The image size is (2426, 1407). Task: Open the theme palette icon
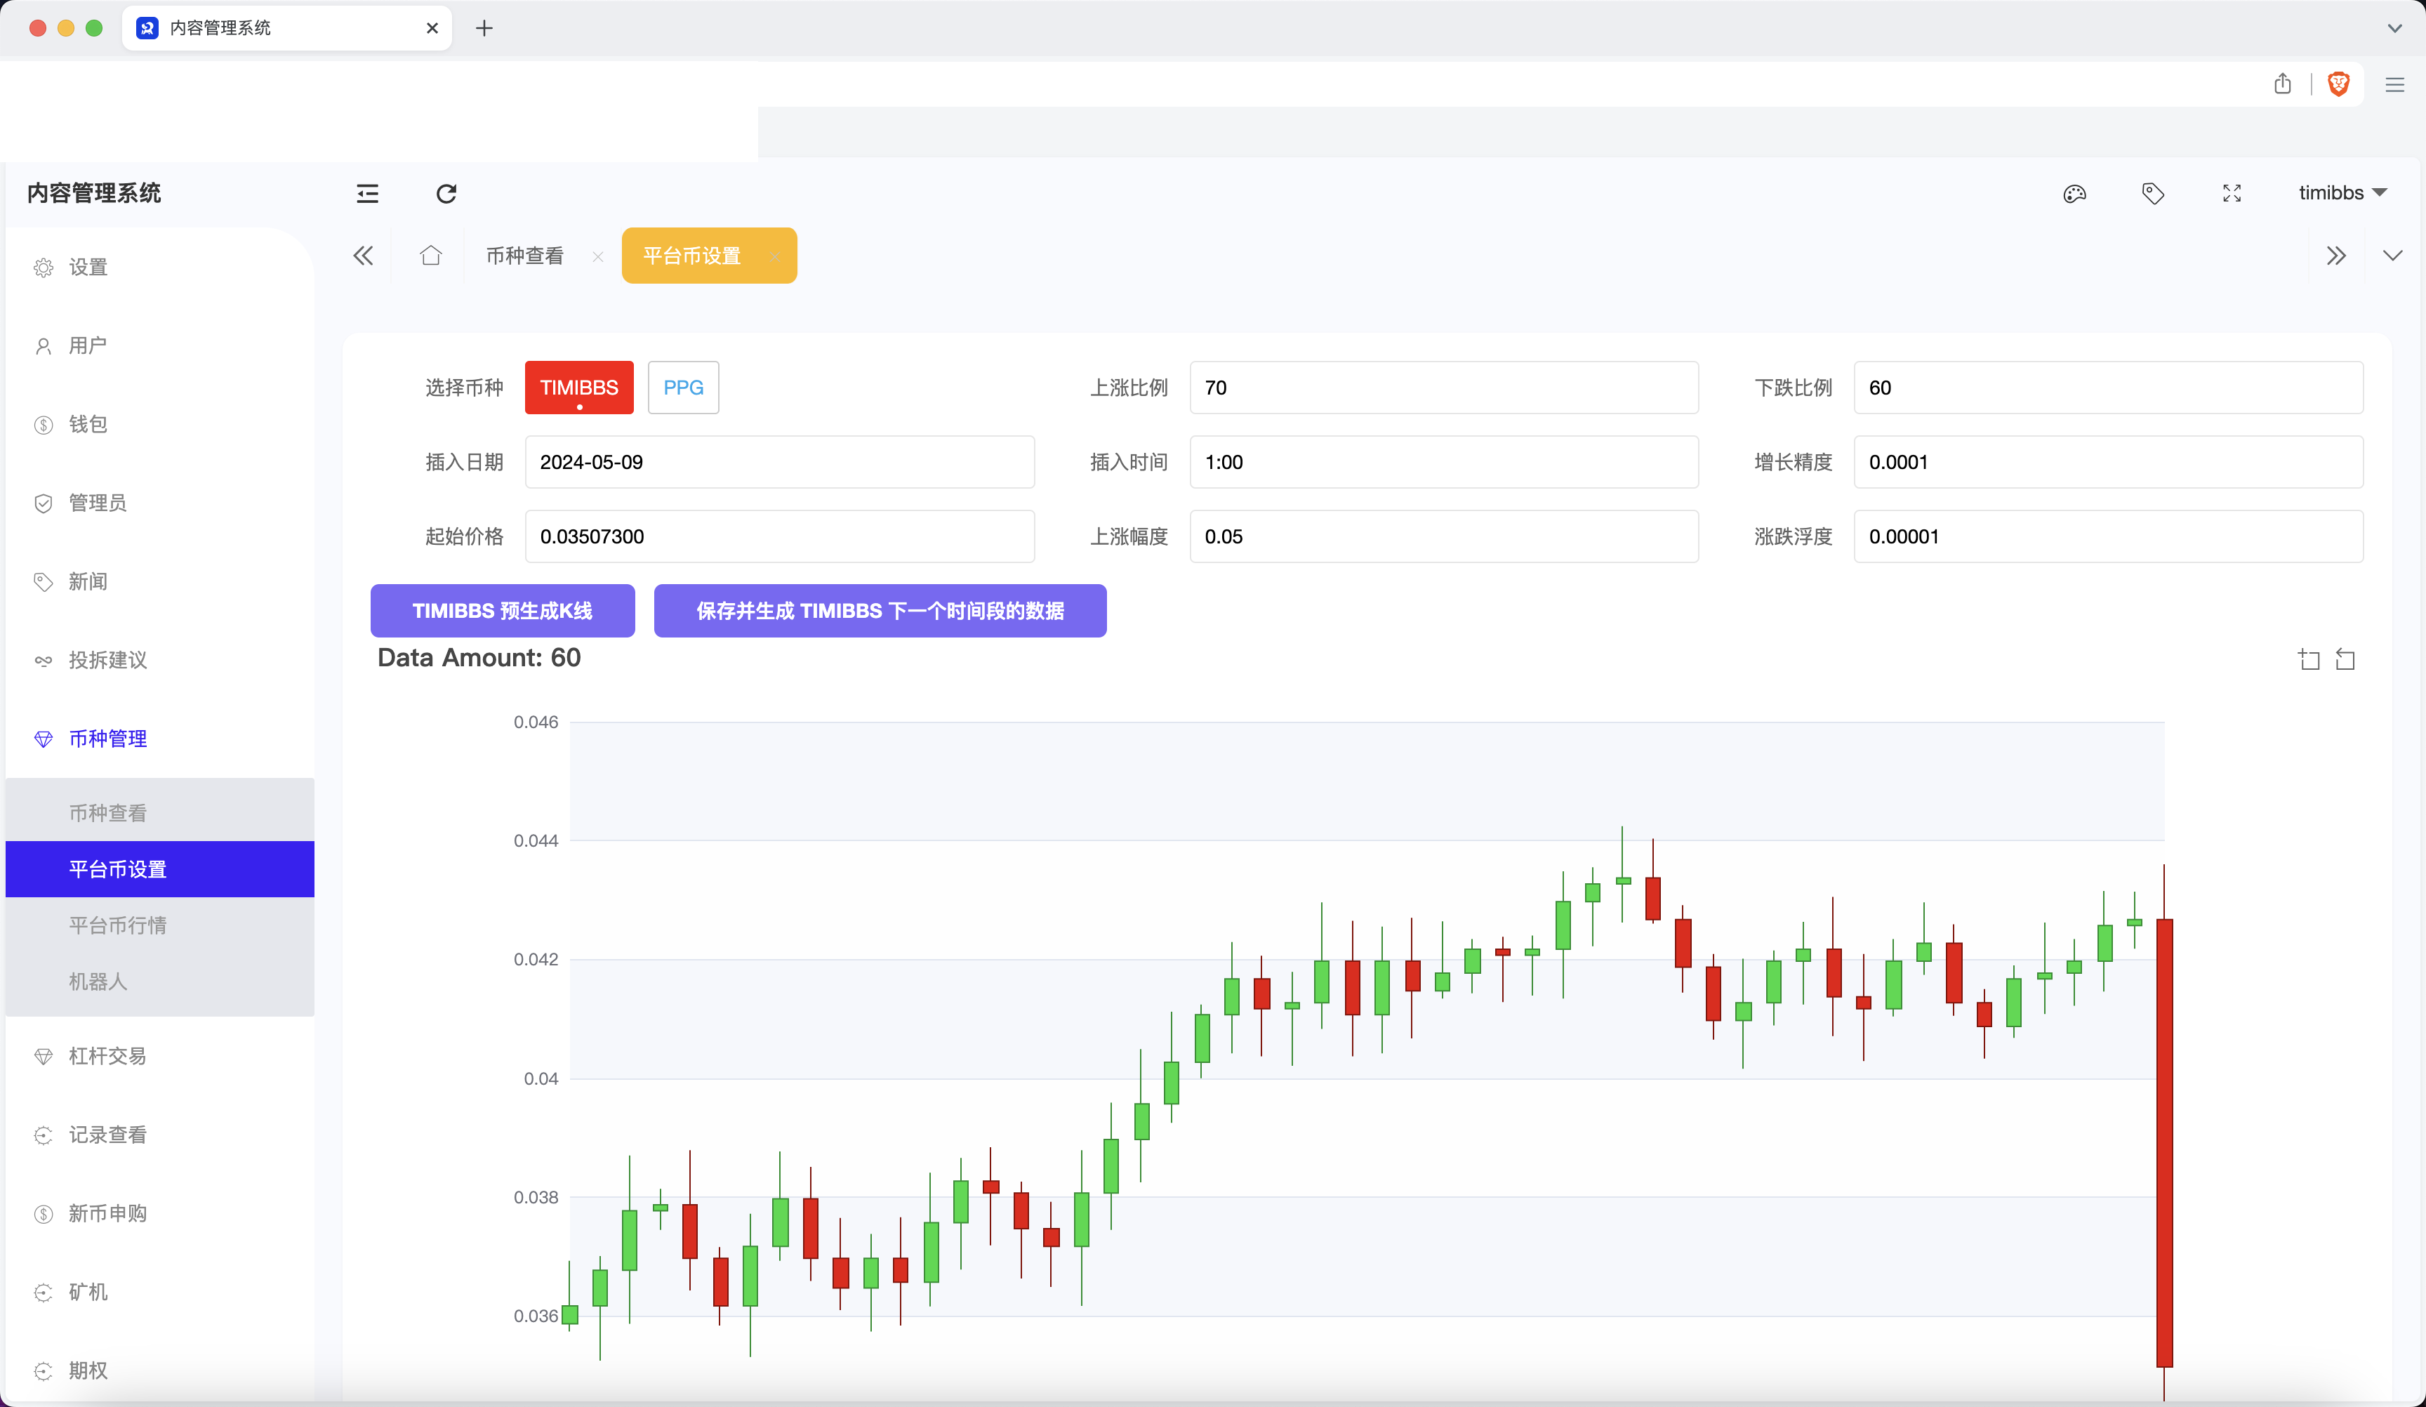tap(2074, 194)
